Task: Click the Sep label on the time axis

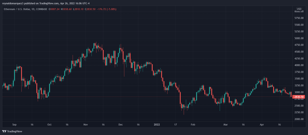Action: pos(14,124)
